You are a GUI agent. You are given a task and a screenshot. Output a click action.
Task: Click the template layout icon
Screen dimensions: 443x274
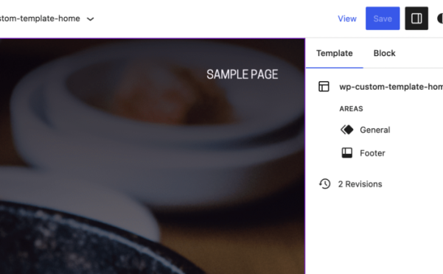(x=324, y=86)
